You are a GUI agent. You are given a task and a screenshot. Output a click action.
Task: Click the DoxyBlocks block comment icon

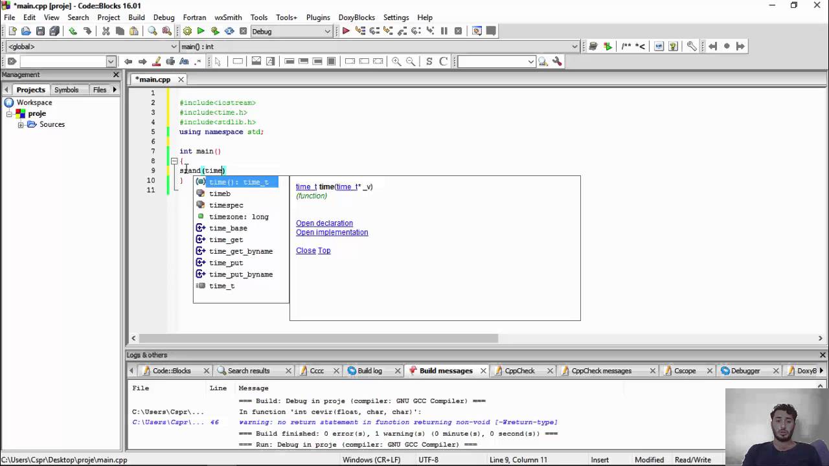pyautogui.click(x=626, y=46)
